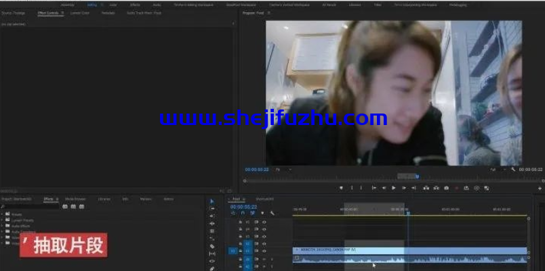The height and width of the screenshot is (271, 545).
Task: Switch to the Editing workspace
Action: (x=92, y=5)
